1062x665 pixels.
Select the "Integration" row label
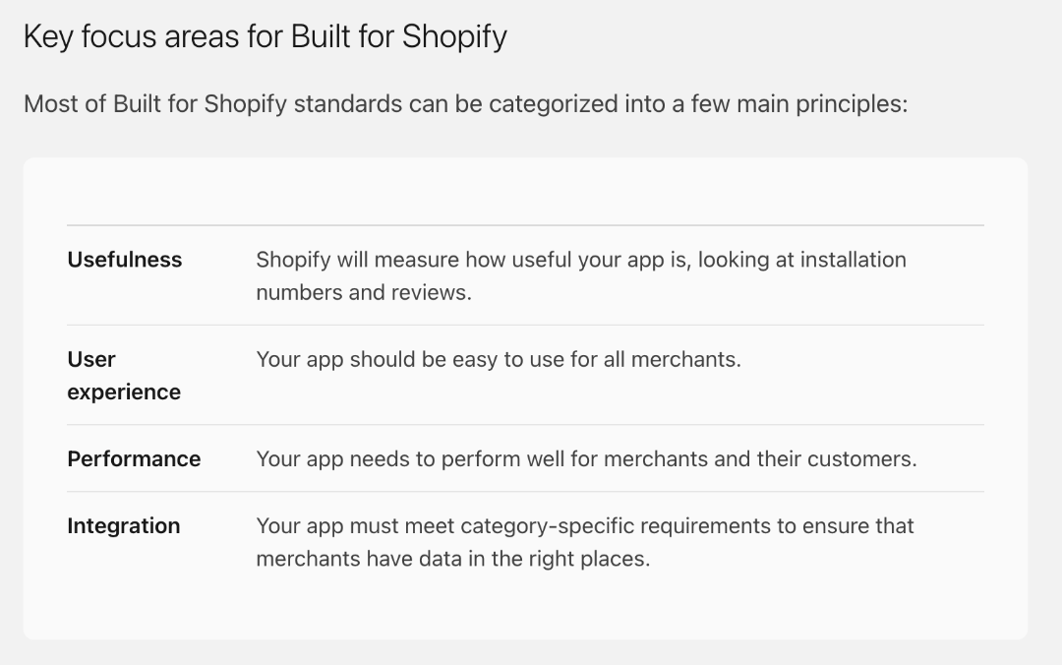point(124,525)
